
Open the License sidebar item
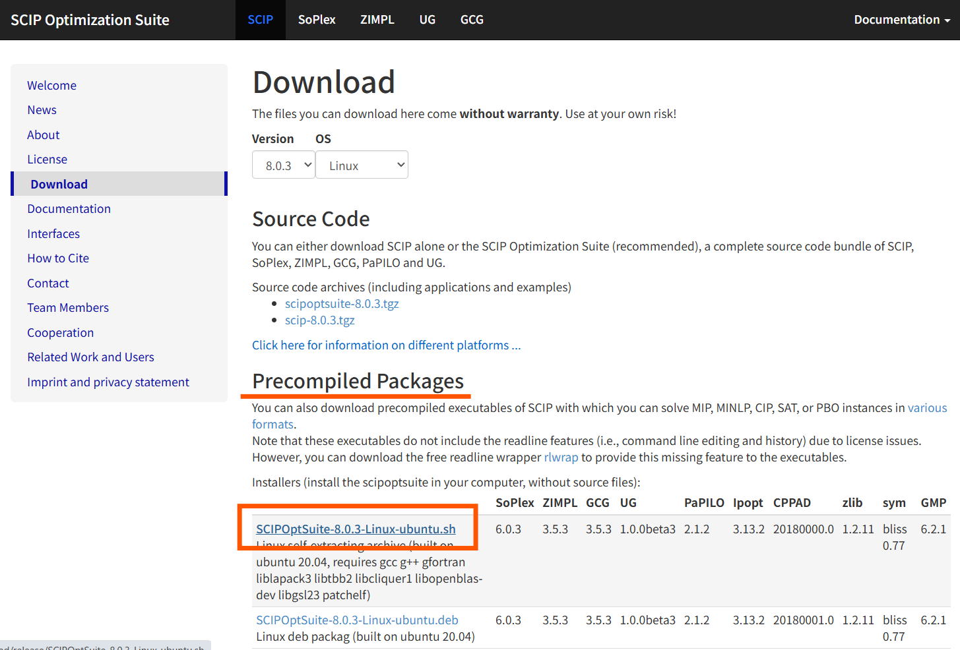pos(47,160)
